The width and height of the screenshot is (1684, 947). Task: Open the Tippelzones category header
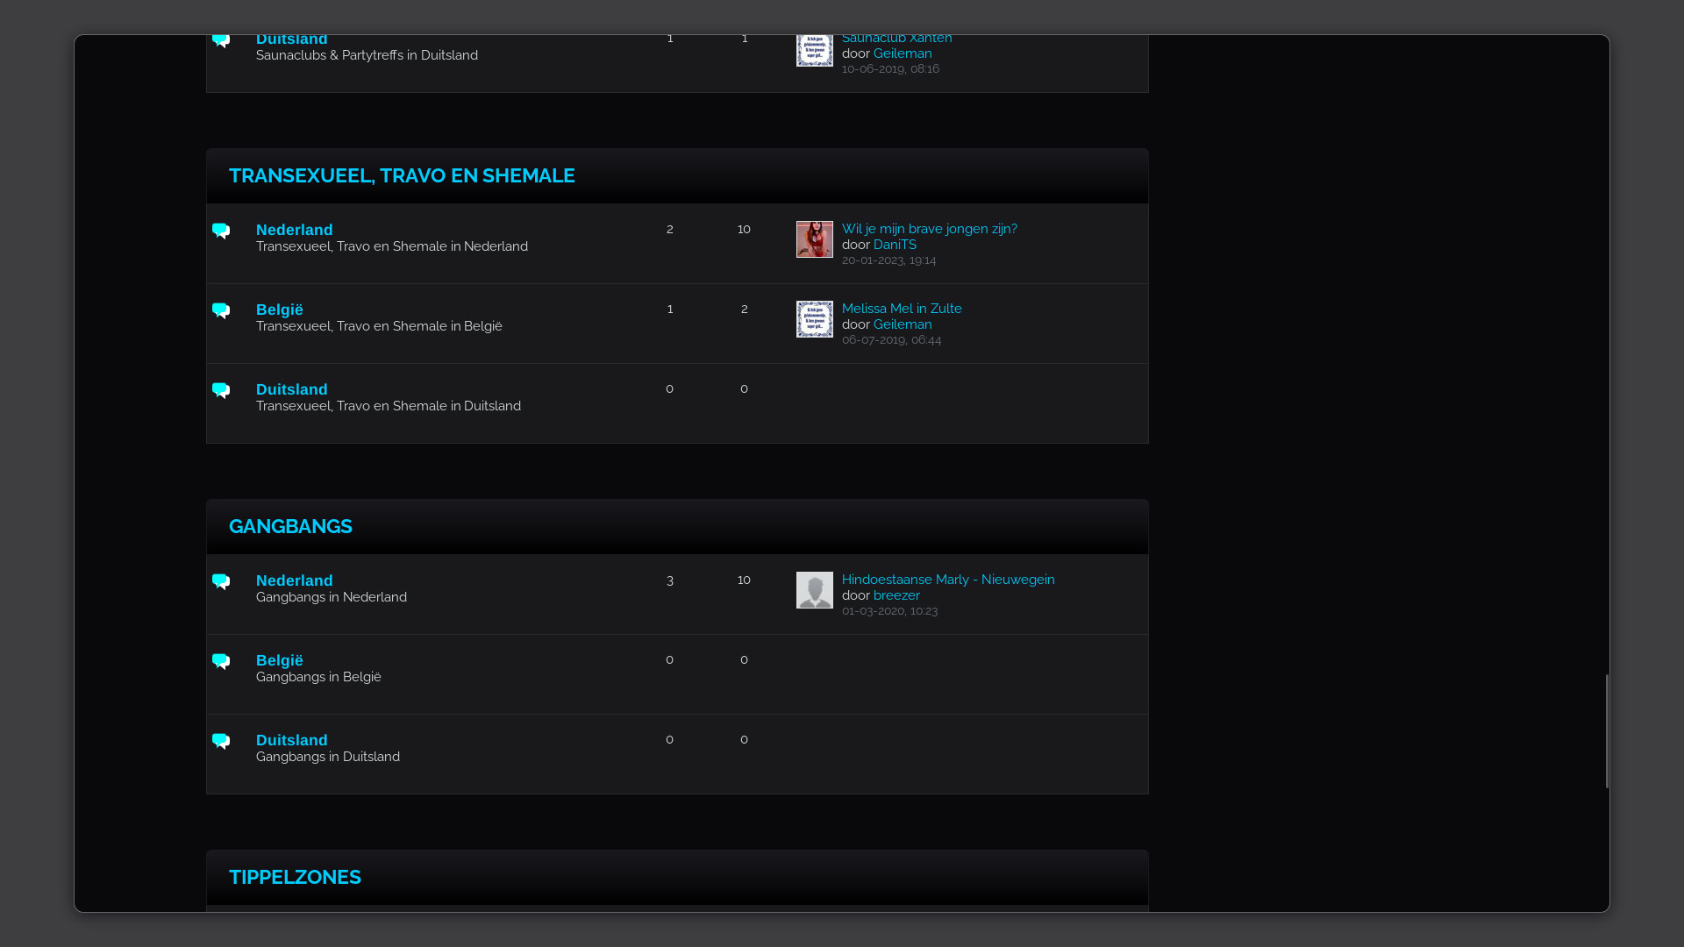[x=295, y=877]
